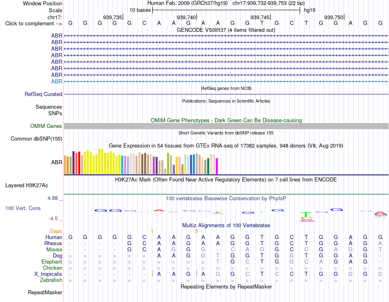Select the Rhesus alignment row label
Image resolution: width=389 pixels, height=302 pixels.
53,243
